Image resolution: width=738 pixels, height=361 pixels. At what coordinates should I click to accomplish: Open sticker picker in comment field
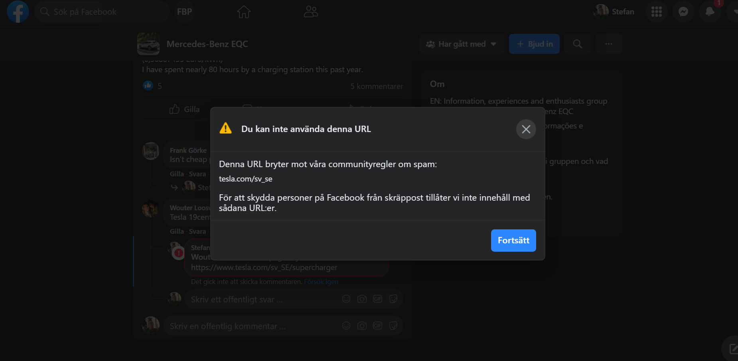click(x=393, y=325)
